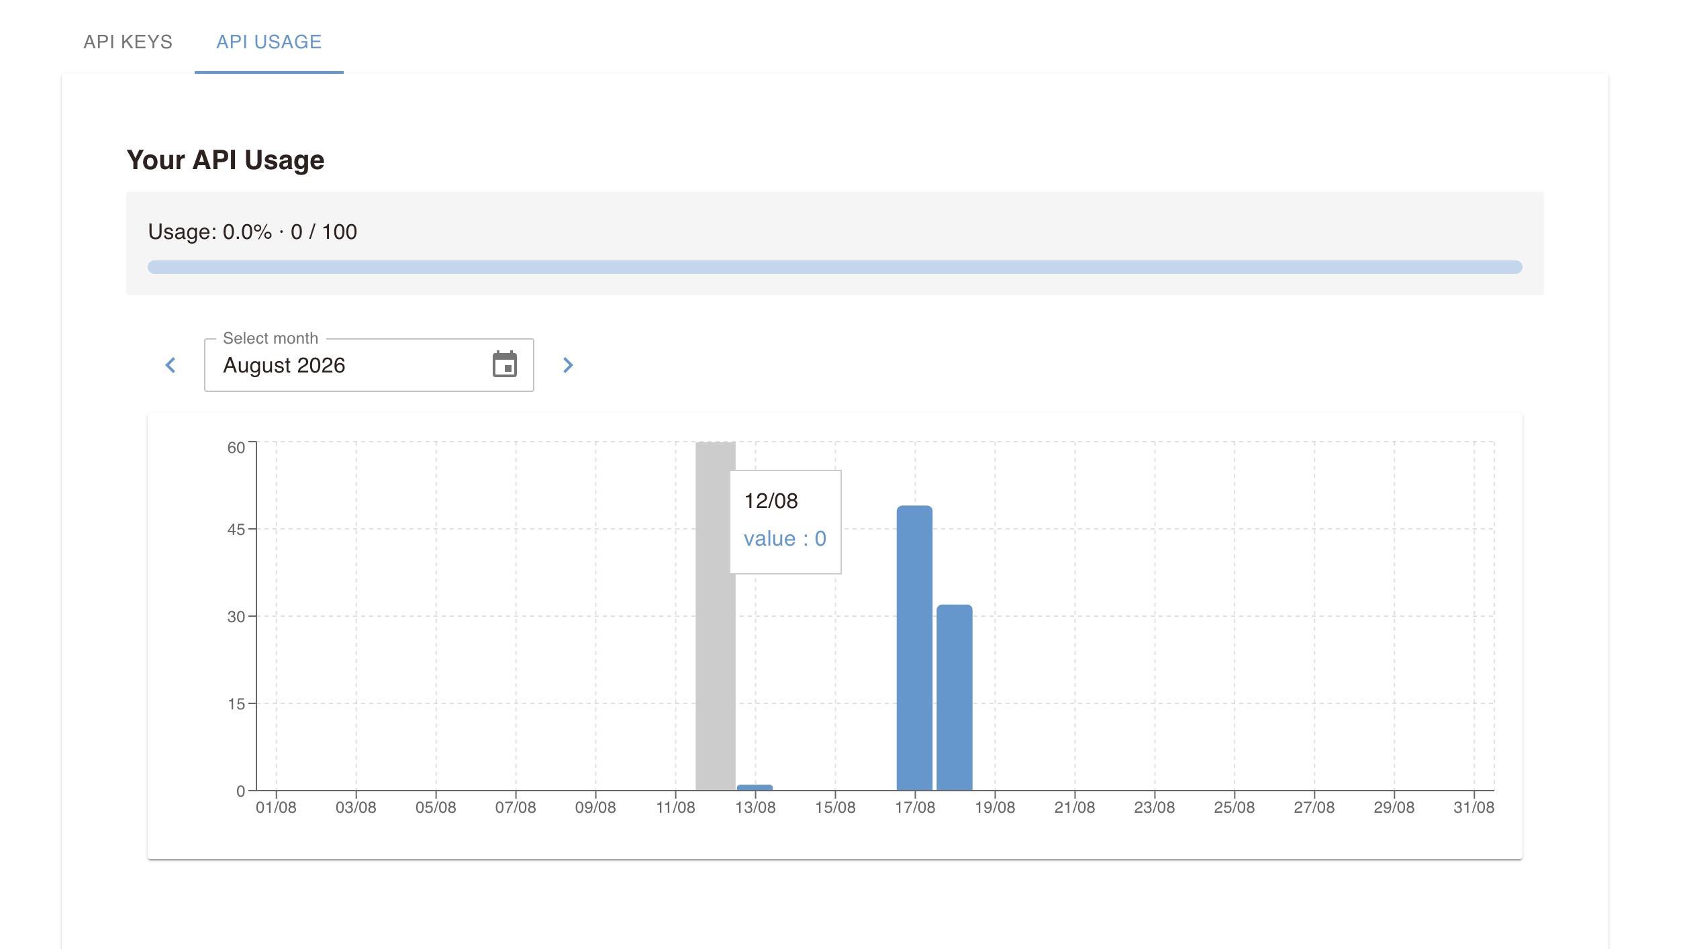Select the API USAGE tab
The height and width of the screenshot is (949, 1689).
pyautogui.click(x=269, y=42)
